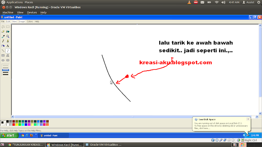Select the Pencil tool
This screenshot has width=262, height=147.
[x=3, y=41]
